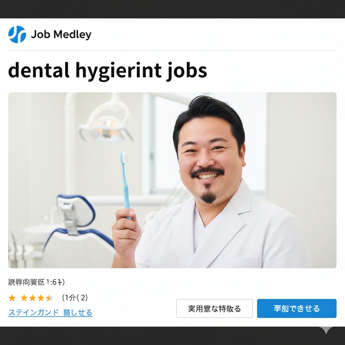Select the half-filled fifth rating star

50,298
